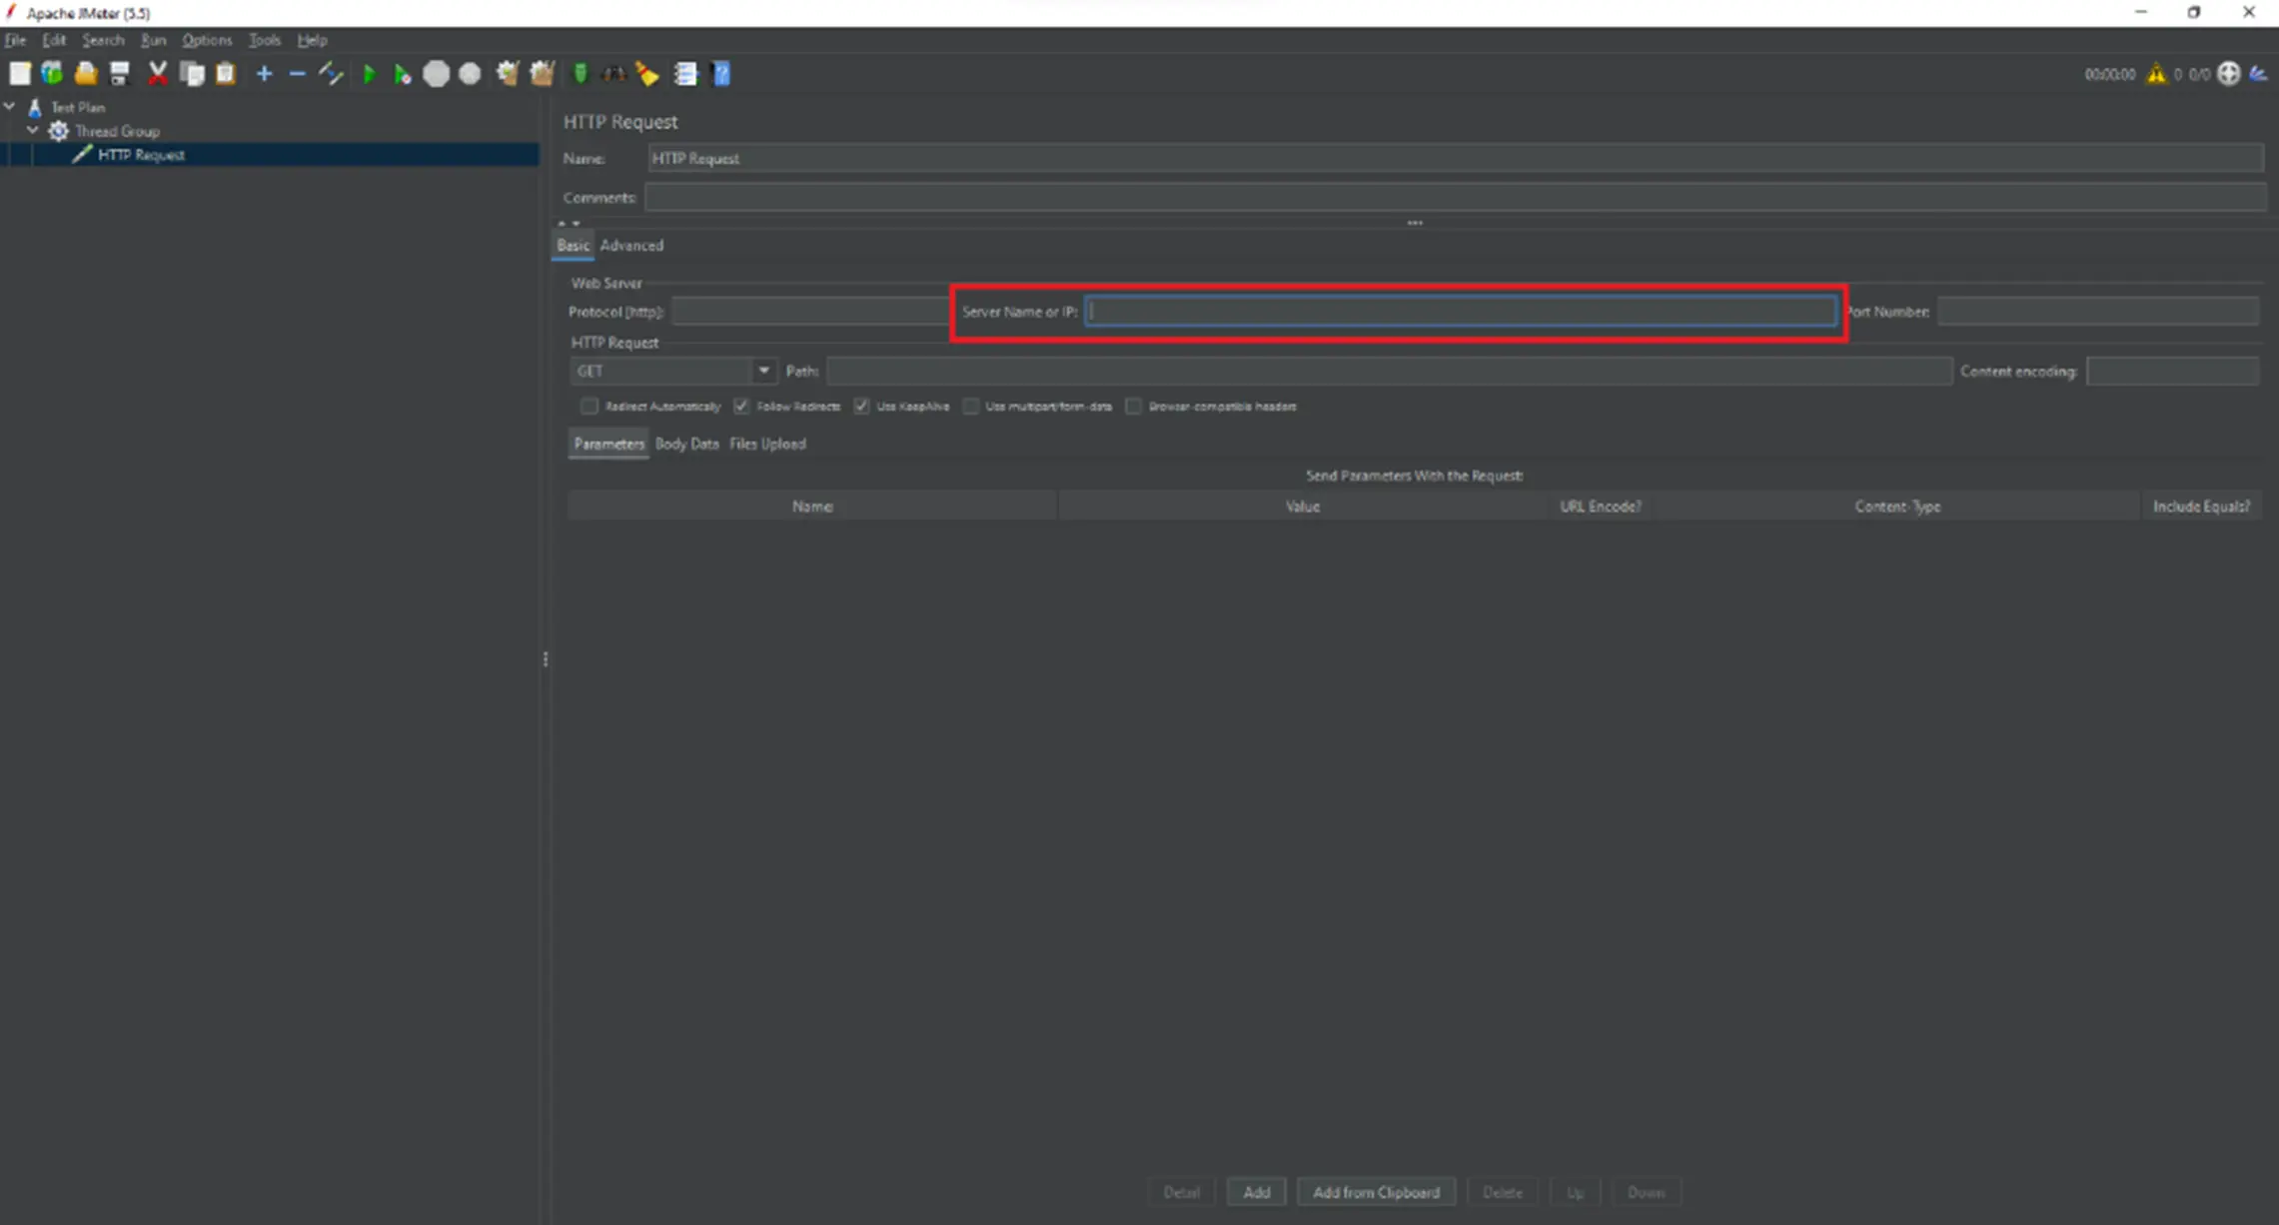This screenshot has width=2279, height=1225.
Task: Start the test with the green play icon
Action: point(370,73)
